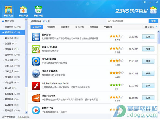This screenshot has width=160, height=120.
Task: Click sidebar scrollbar up arrow
Action: point(26,19)
